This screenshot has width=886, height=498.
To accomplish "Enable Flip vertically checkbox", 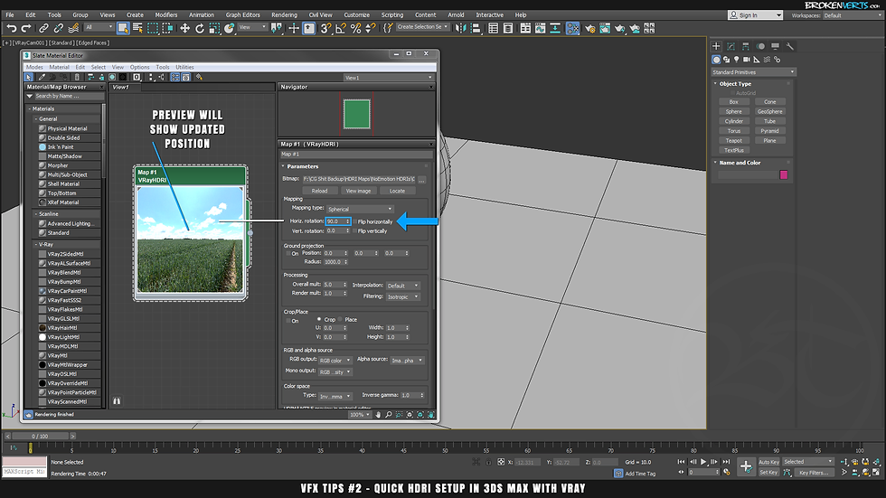I will pos(354,231).
